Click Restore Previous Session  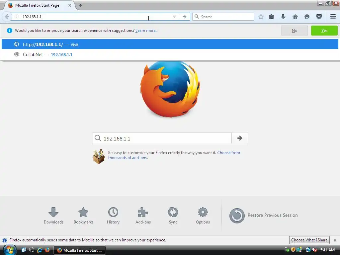click(263, 215)
